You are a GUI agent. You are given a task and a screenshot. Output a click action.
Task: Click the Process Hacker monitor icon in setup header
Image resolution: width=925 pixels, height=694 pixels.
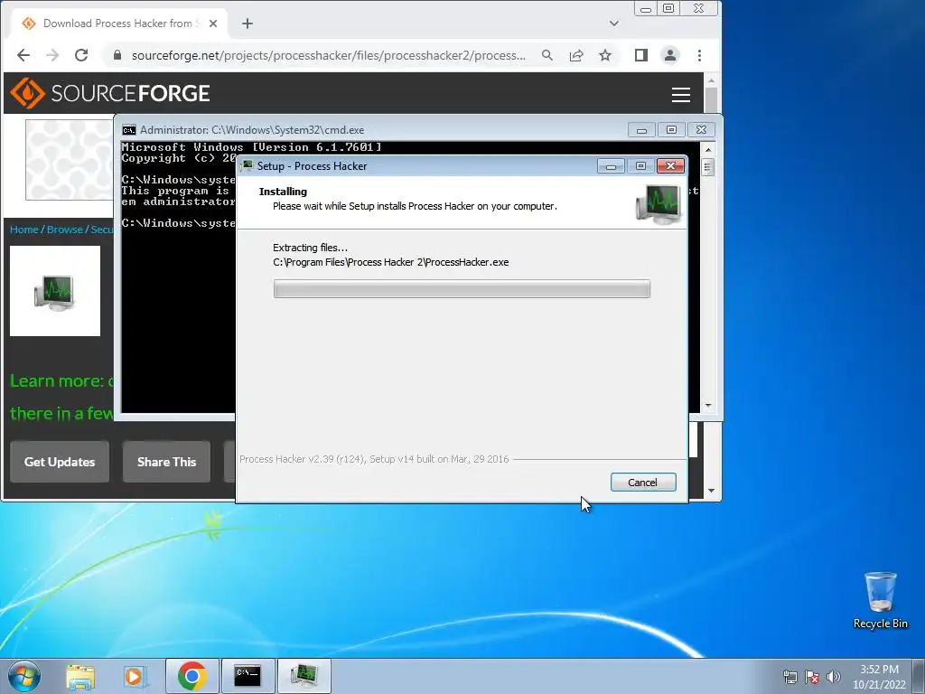tap(659, 204)
